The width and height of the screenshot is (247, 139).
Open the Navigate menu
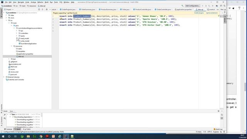pyautogui.click(x=21, y=2)
